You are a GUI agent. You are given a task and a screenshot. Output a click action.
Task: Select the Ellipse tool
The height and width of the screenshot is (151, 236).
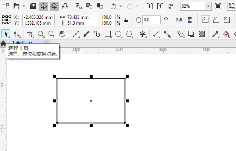click(x=118, y=34)
